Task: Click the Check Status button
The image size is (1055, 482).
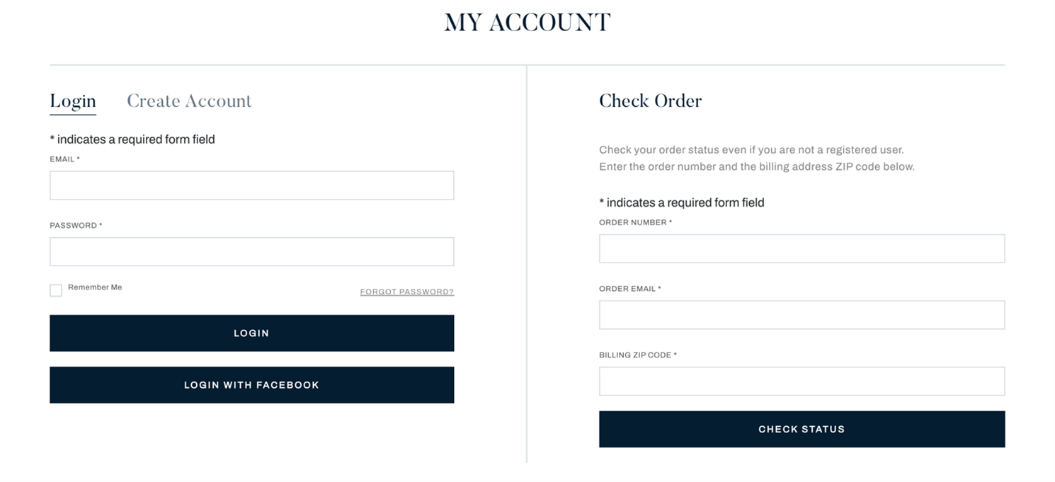Action: (802, 429)
